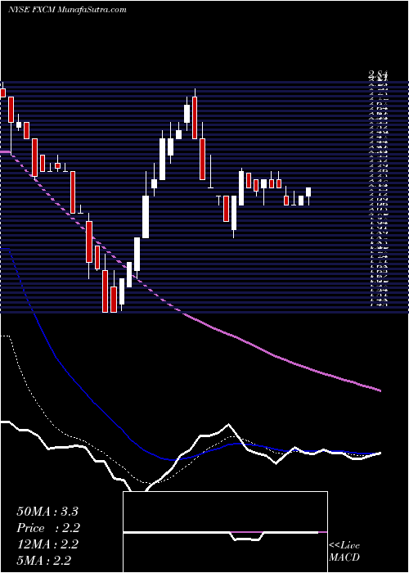Click the "<<Live MACD" label
The image size is (409, 573).
click(344, 552)
